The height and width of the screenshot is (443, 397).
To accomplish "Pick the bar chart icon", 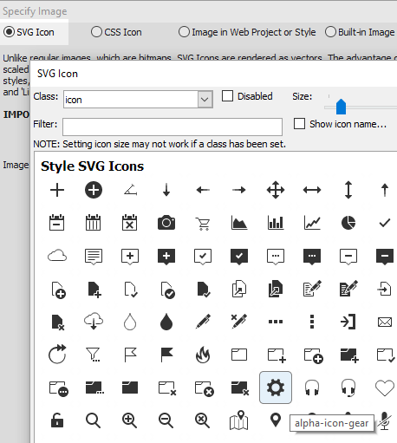I will point(276,223).
